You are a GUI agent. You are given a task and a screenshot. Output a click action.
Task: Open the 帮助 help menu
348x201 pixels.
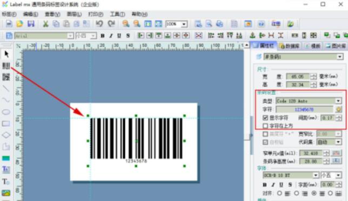[139, 14]
